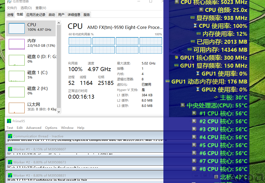Select the 以太网 graph thumbnail
The width and height of the screenshot is (265, 183).
tap(16, 108)
